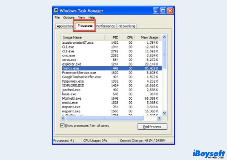Click the Commit Charge status entry
The image size is (227, 160).
pos(143,140)
